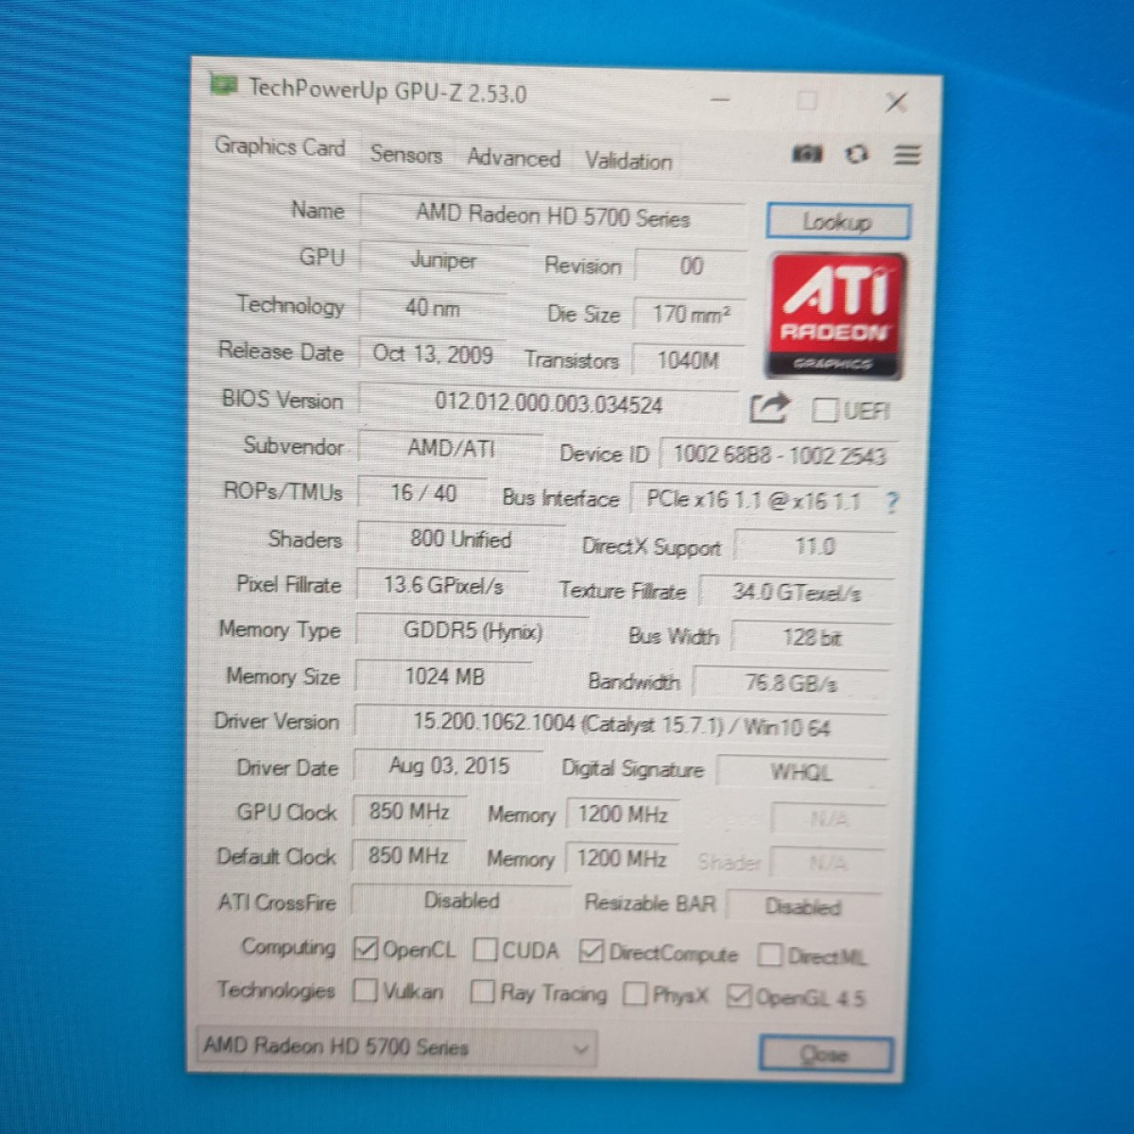
Task: Click the ROPs/TMUs field 16 / 40
Action: tap(423, 493)
